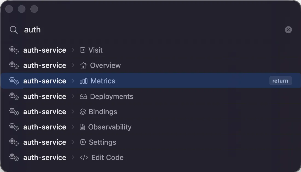301x172 pixels.
Task: Click the Metrics bar chart icon
Action: (x=83, y=81)
